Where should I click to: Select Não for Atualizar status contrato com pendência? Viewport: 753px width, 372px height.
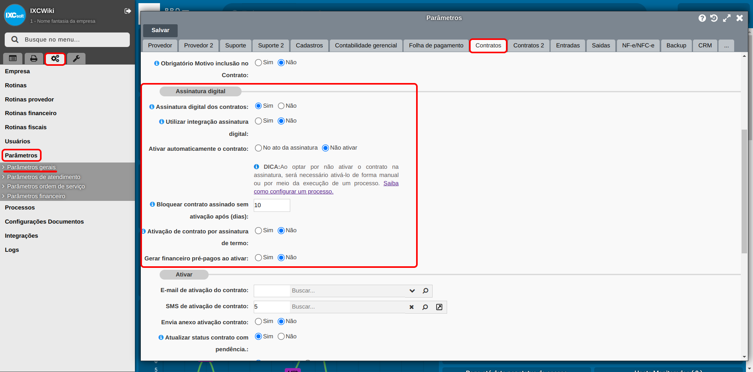281,337
